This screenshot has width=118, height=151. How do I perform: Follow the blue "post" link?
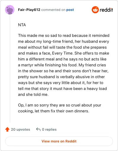[x=70, y=10]
